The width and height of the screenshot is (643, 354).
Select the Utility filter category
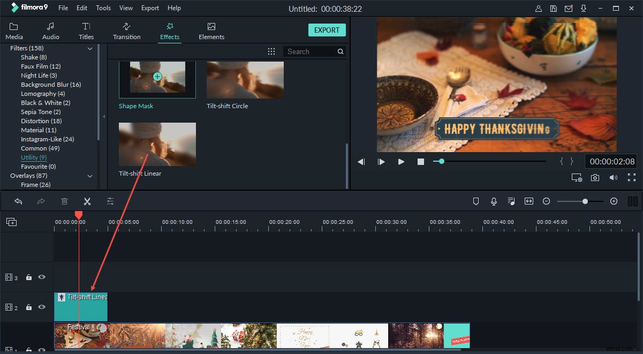coord(34,157)
